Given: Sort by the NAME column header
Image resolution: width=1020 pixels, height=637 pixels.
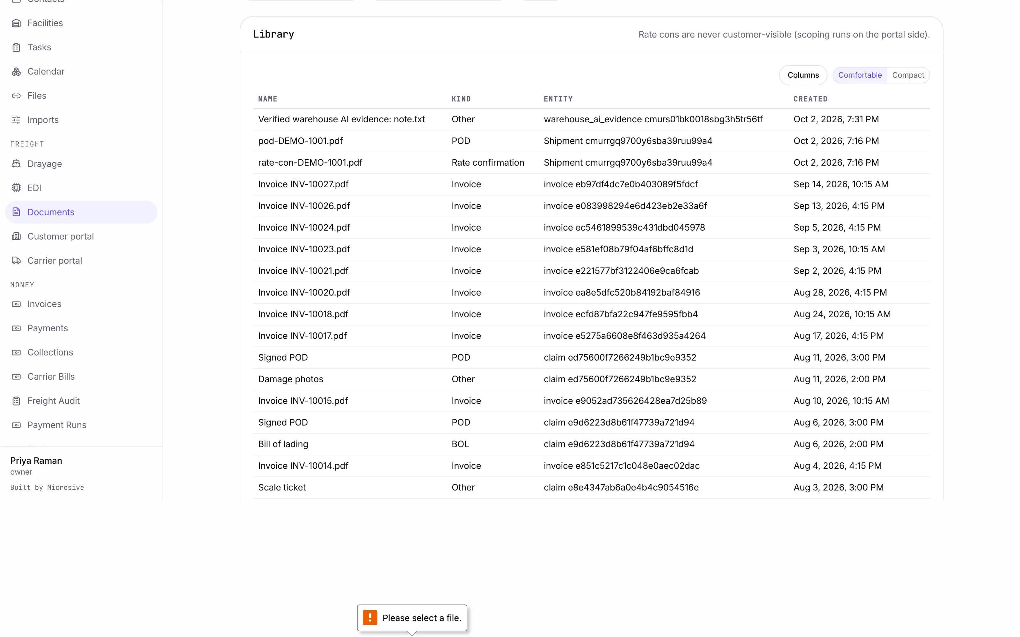Looking at the screenshot, I should (x=268, y=99).
